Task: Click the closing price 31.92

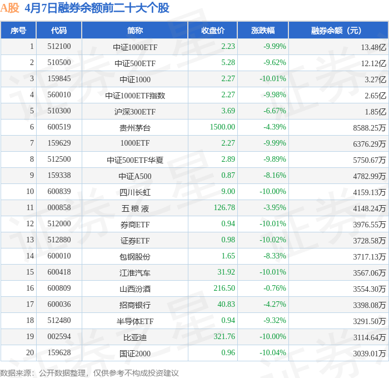Action: coord(226,272)
